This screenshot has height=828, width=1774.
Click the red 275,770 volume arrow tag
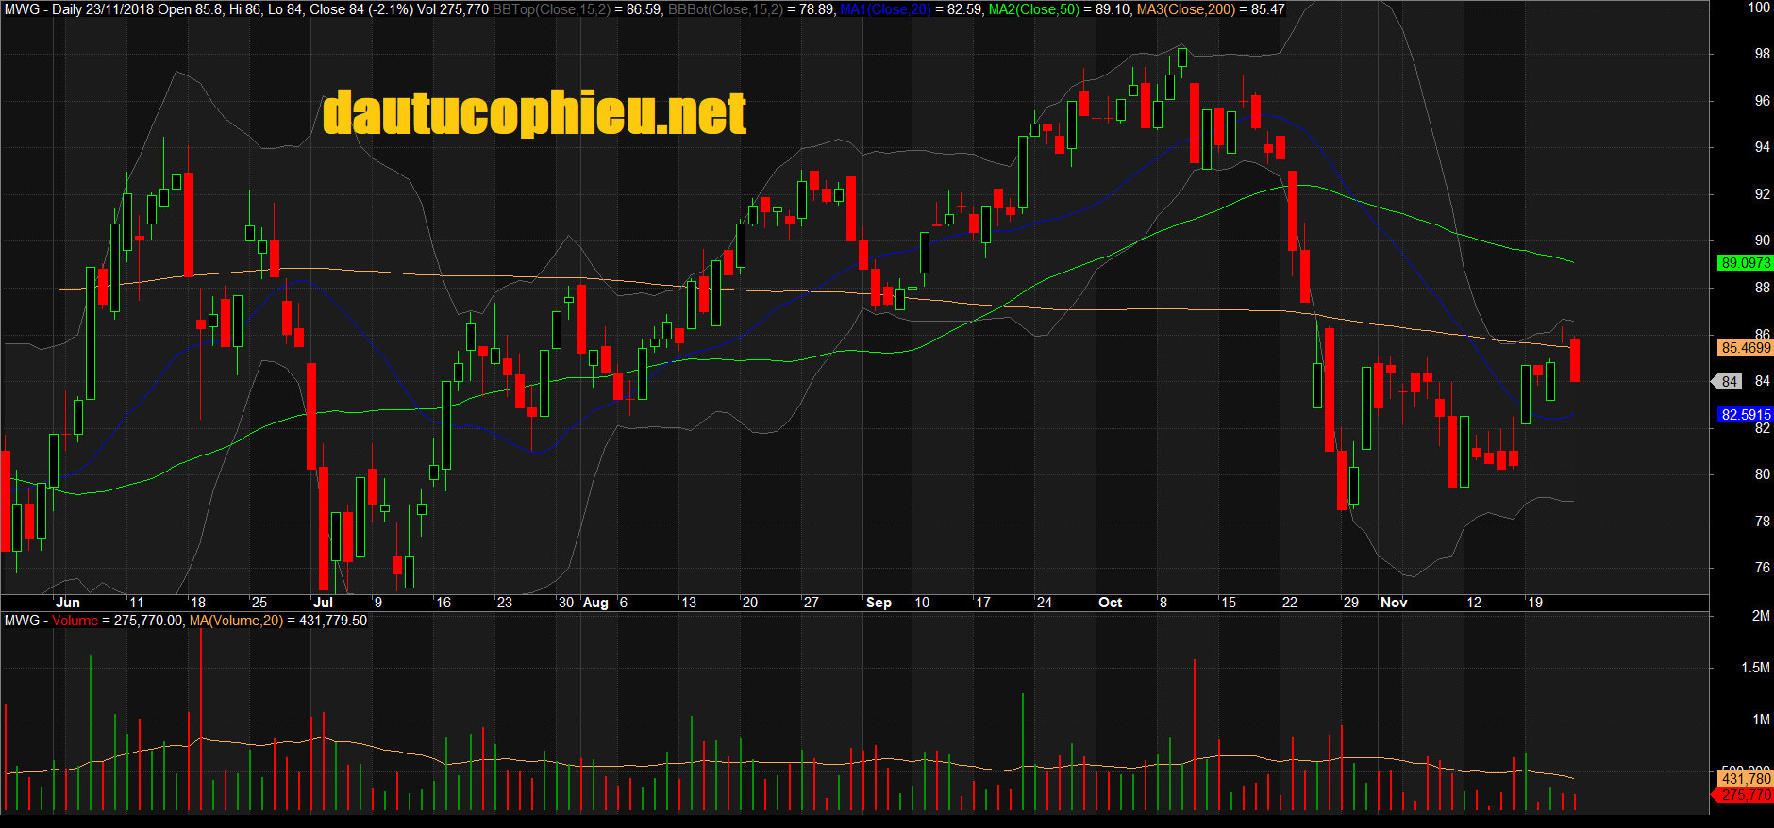pyautogui.click(x=1743, y=795)
